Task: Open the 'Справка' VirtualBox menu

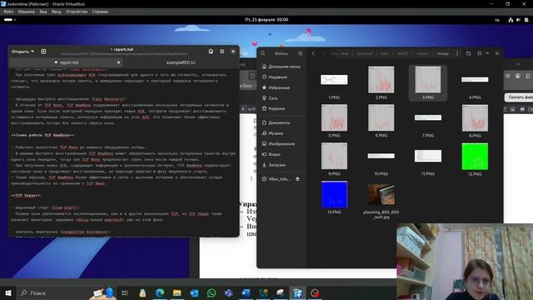Action: (100, 12)
